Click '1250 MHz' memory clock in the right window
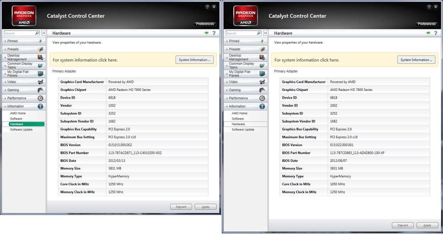The width and height of the screenshot is (443, 234). coord(337,192)
